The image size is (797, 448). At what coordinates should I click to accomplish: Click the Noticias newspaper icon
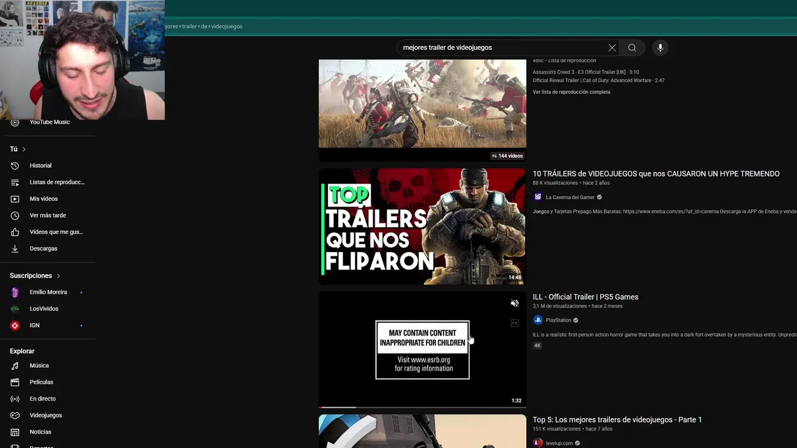click(16, 432)
